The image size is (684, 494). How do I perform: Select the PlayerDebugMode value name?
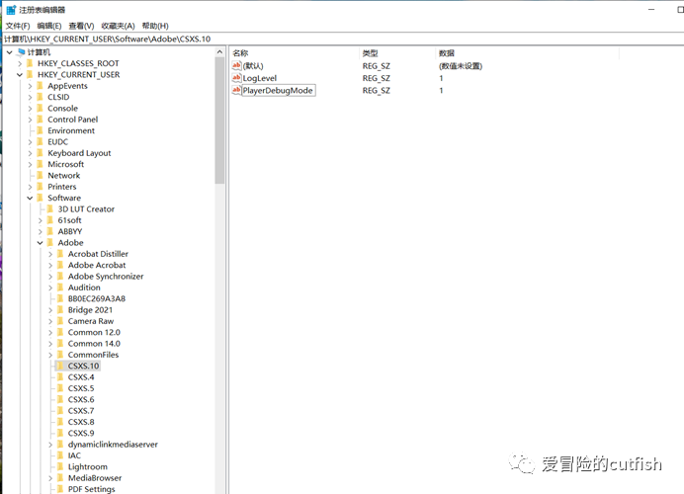pyautogui.click(x=278, y=90)
